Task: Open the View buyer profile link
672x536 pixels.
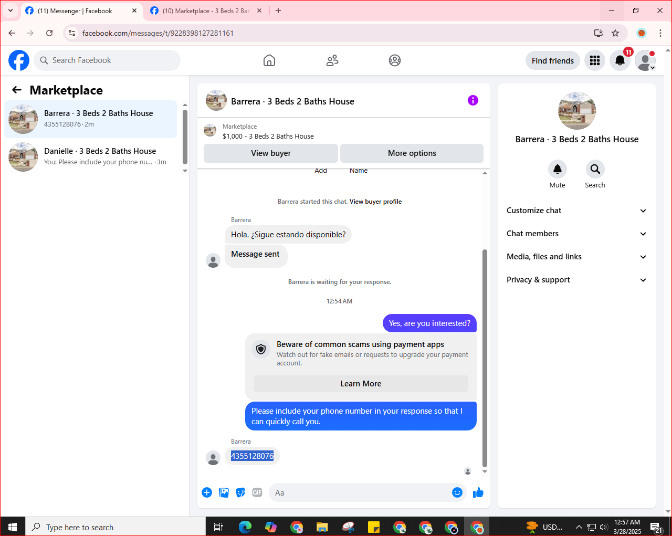Action: tap(375, 202)
